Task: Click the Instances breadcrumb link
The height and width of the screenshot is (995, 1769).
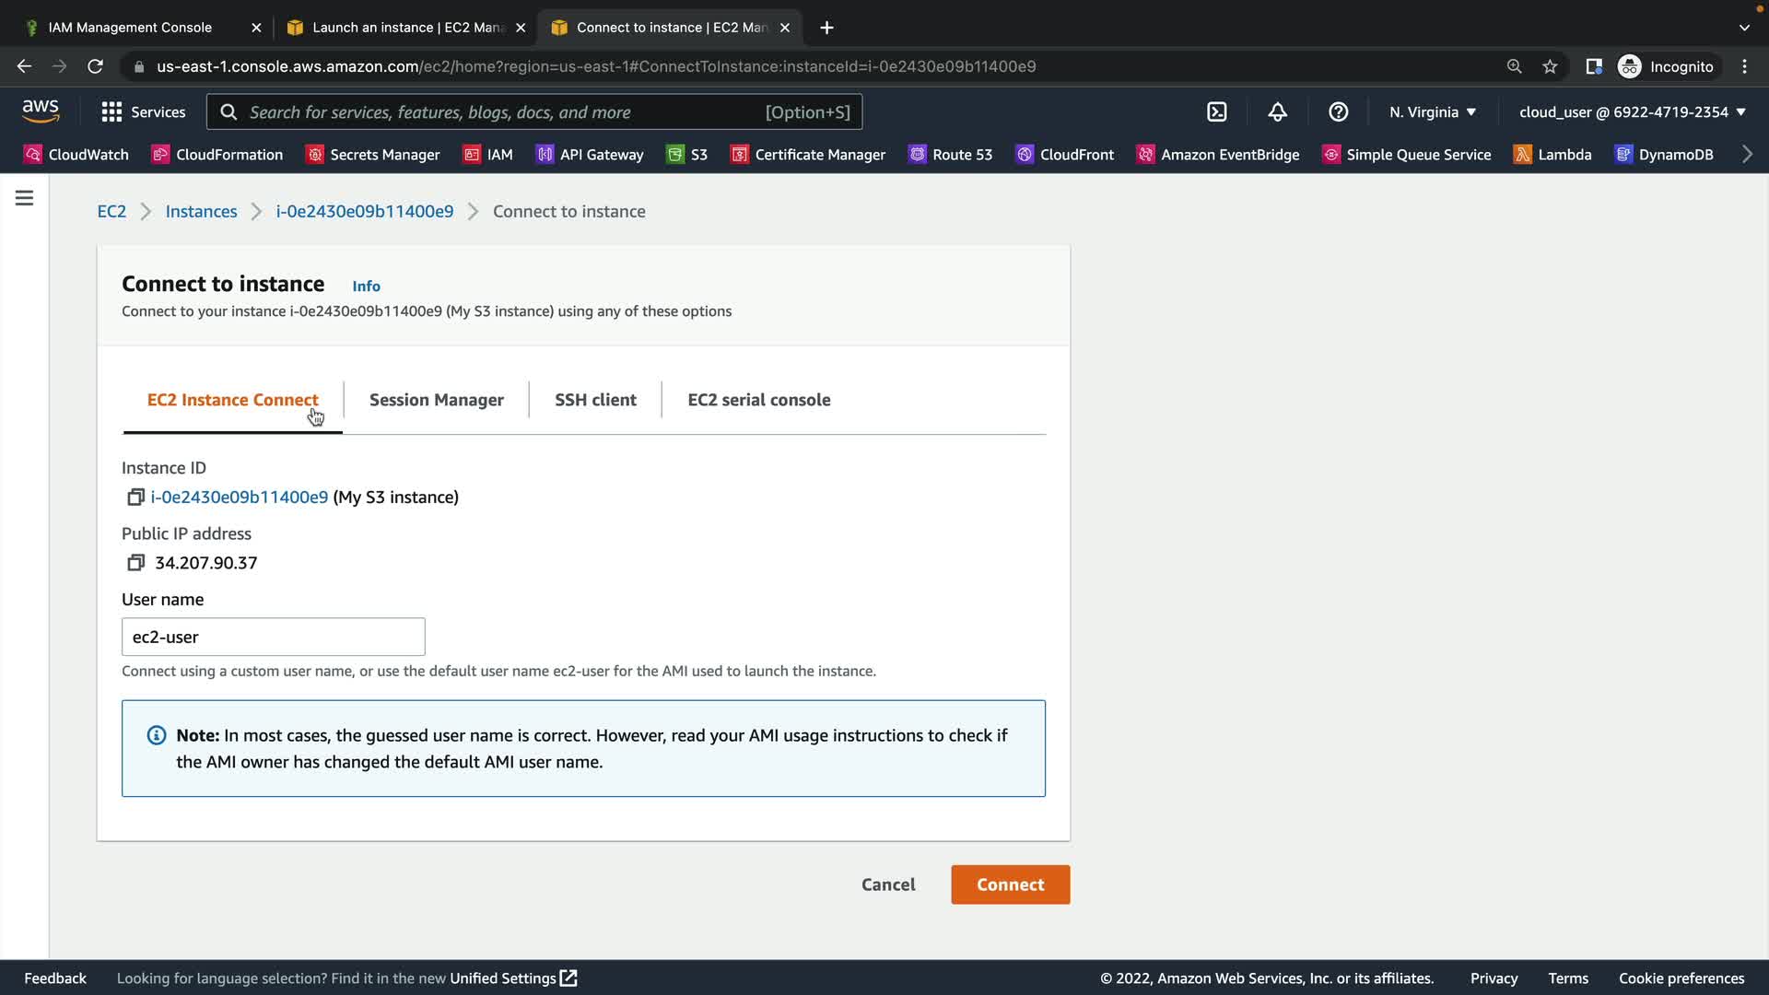Action: tap(201, 212)
